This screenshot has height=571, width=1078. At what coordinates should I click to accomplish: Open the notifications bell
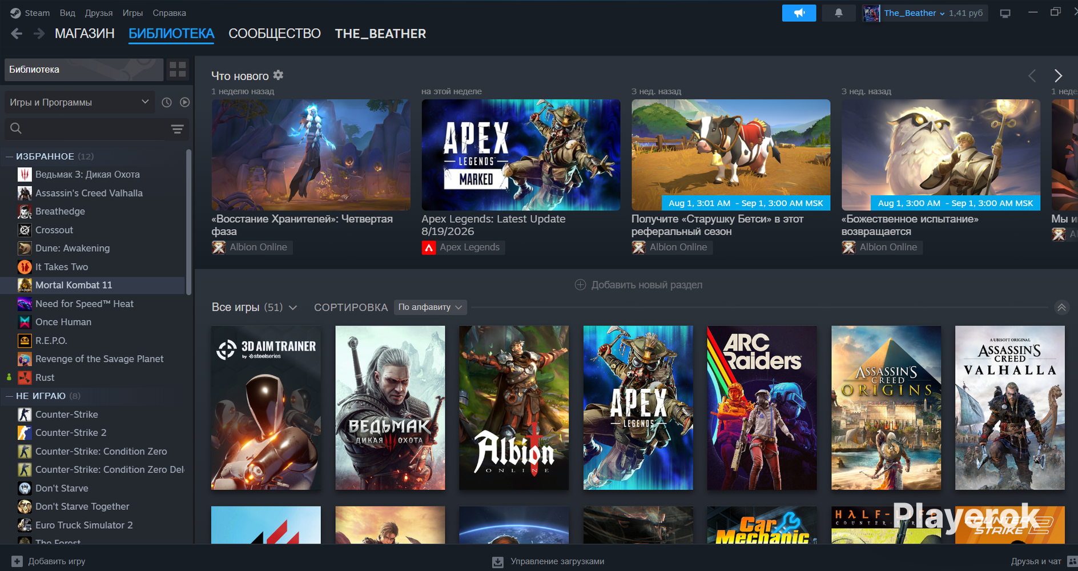(838, 13)
